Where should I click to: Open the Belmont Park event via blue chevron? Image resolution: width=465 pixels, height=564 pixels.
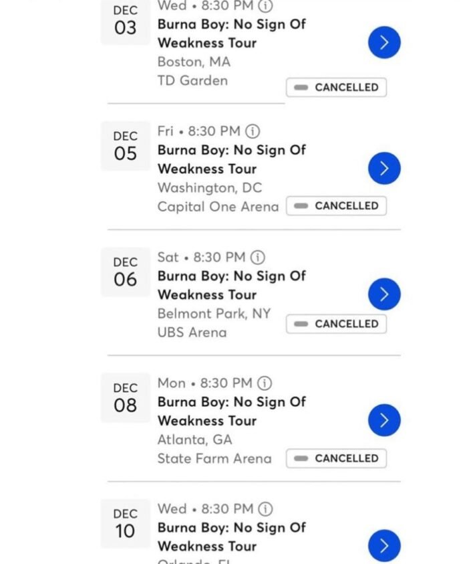point(383,294)
